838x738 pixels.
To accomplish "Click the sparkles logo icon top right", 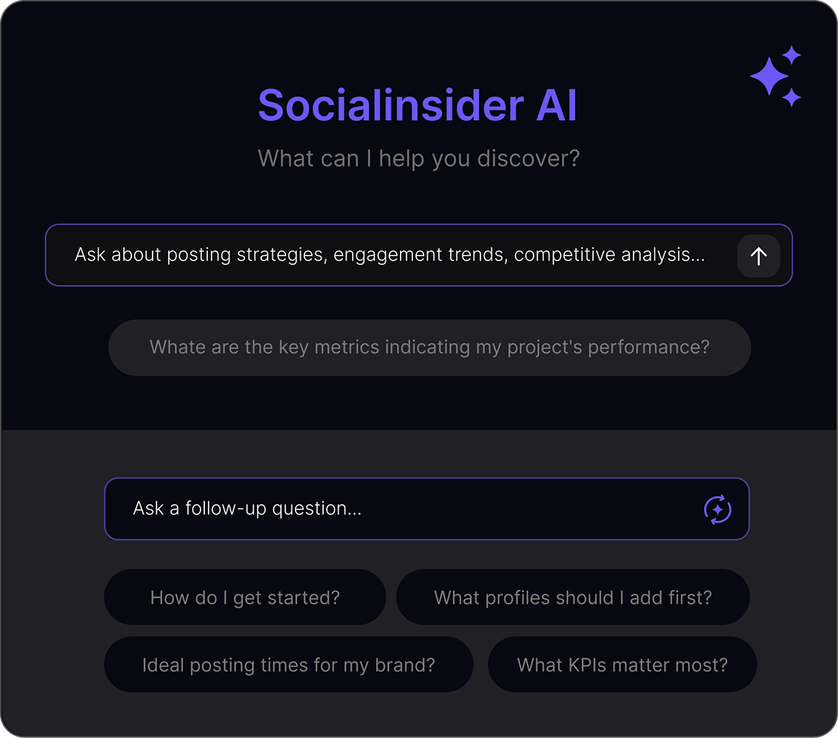I will click(x=775, y=74).
